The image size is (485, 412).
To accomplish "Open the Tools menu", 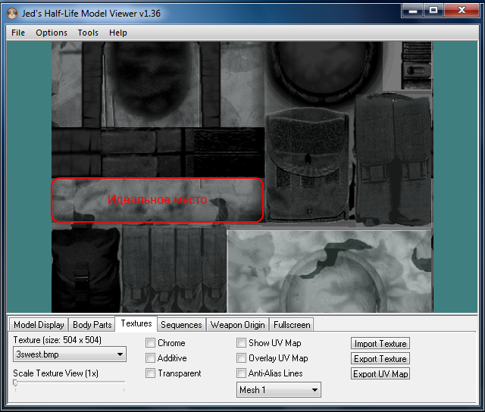I will 88,33.
